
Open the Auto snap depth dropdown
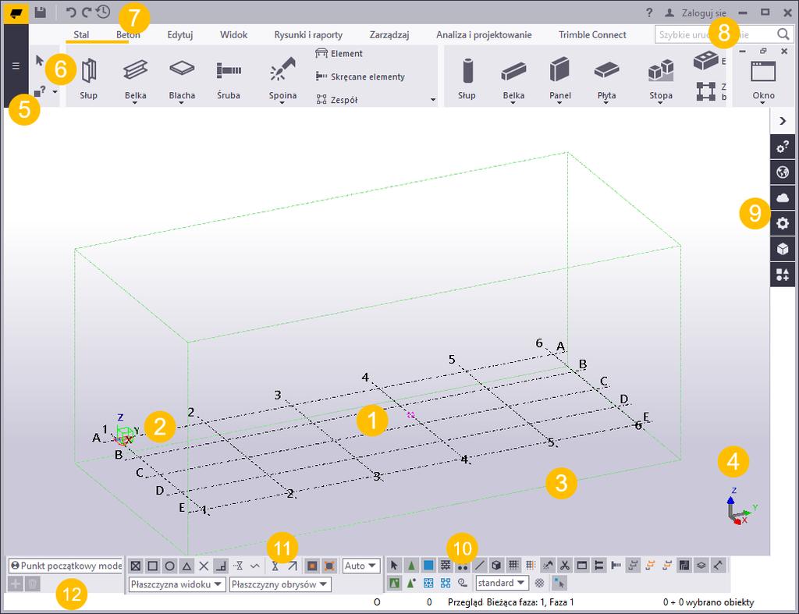(x=361, y=566)
